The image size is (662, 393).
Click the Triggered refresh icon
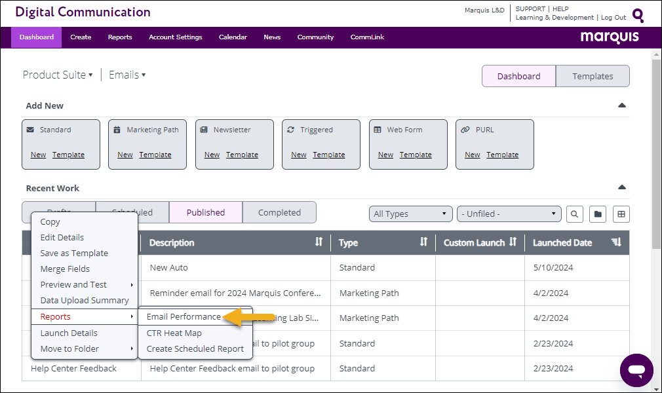pyautogui.click(x=290, y=130)
